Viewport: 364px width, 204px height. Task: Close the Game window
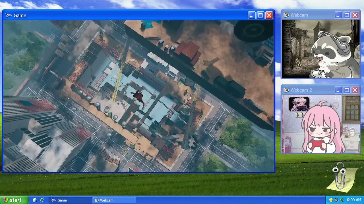click(x=269, y=16)
